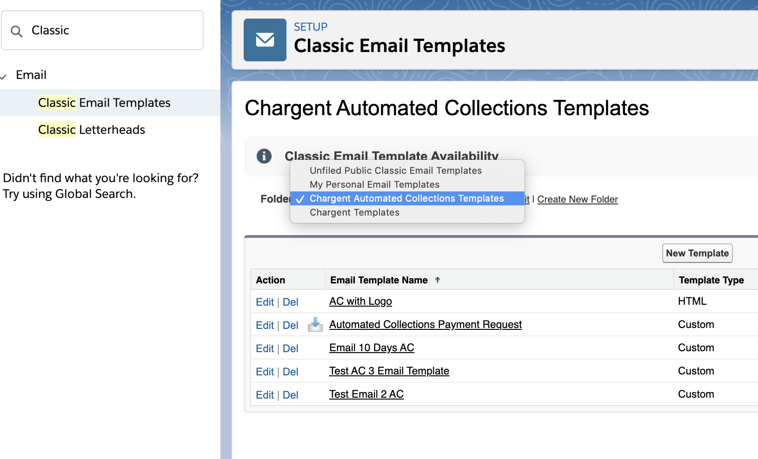Image resolution: width=758 pixels, height=459 pixels.
Task: Click the sort arrow on Email Template Name column
Action: point(438,280)
